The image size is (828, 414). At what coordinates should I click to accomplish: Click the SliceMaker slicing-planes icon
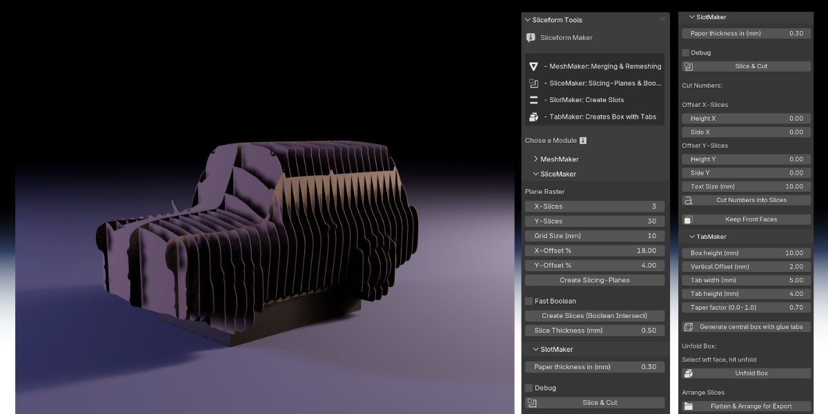(x=534, y=83)
